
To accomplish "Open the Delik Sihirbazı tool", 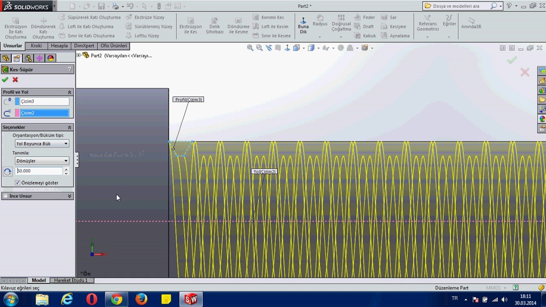I will pos(214,25).
